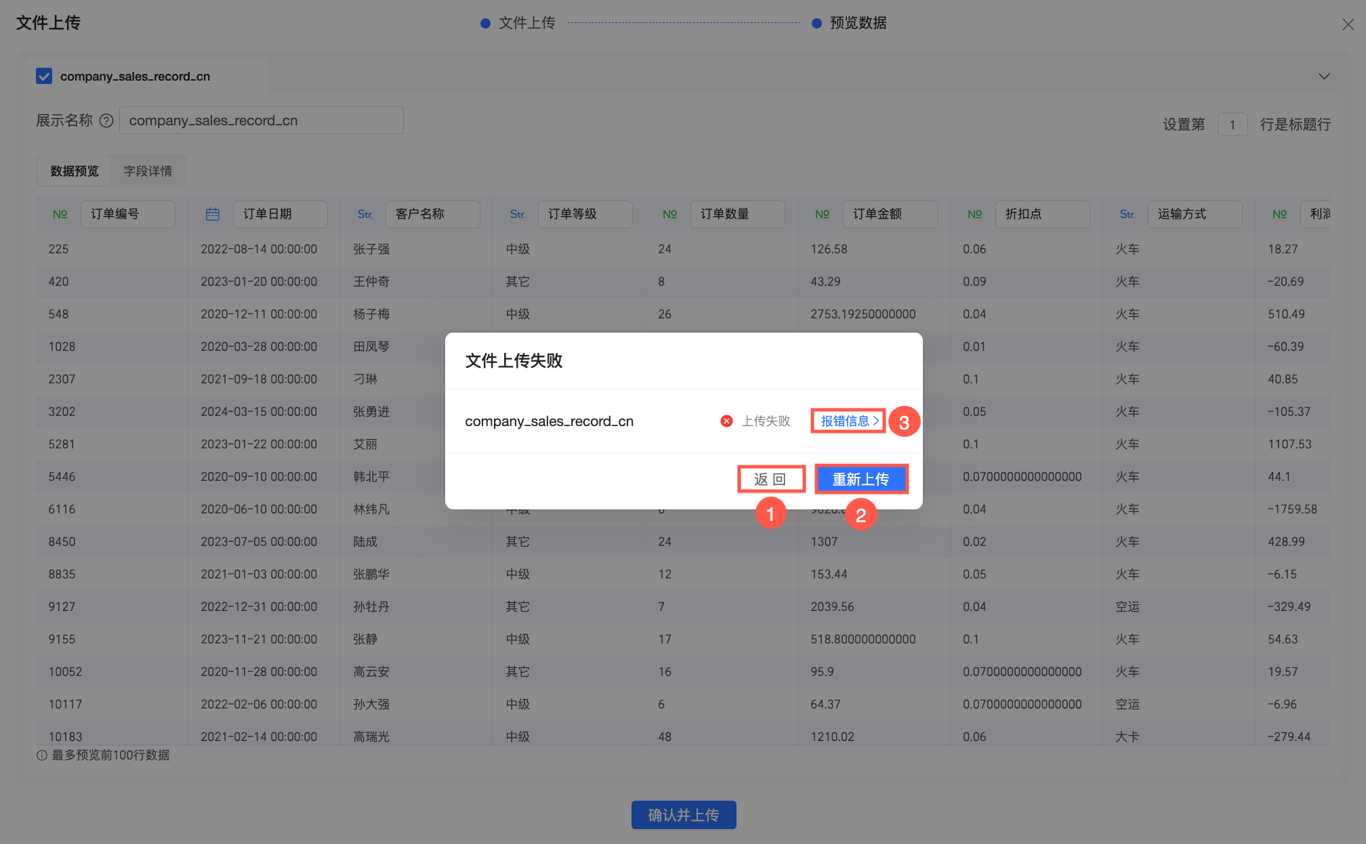Click the Str type icon beside 运输方式
The image size is (1366, 844).
click(x=1127, y=214)
